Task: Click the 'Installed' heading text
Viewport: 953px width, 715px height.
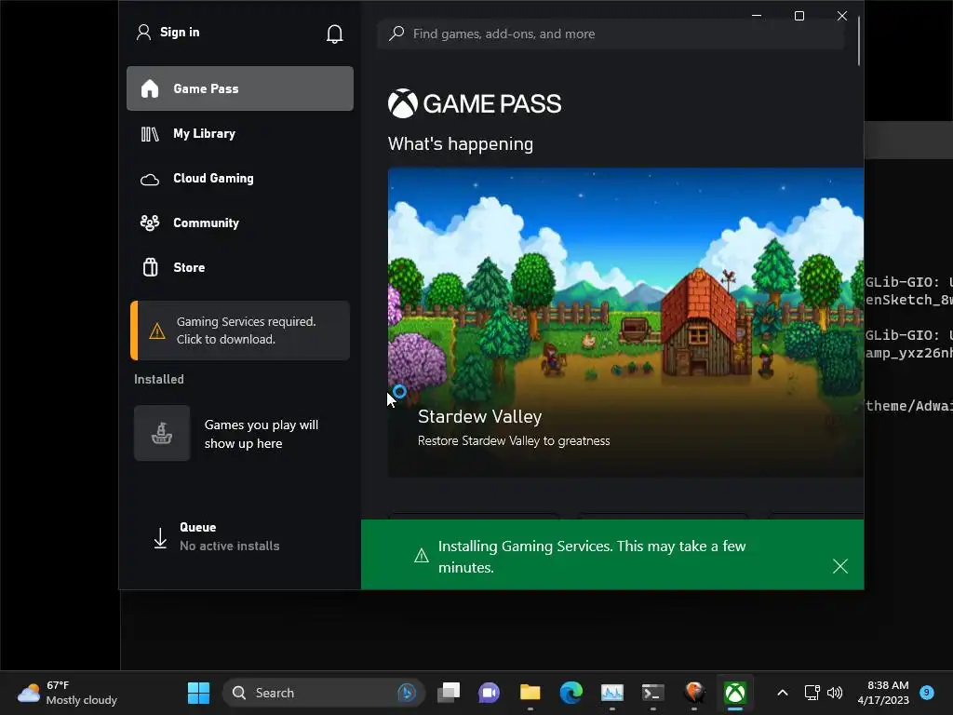Action: (x=159, y=380)
